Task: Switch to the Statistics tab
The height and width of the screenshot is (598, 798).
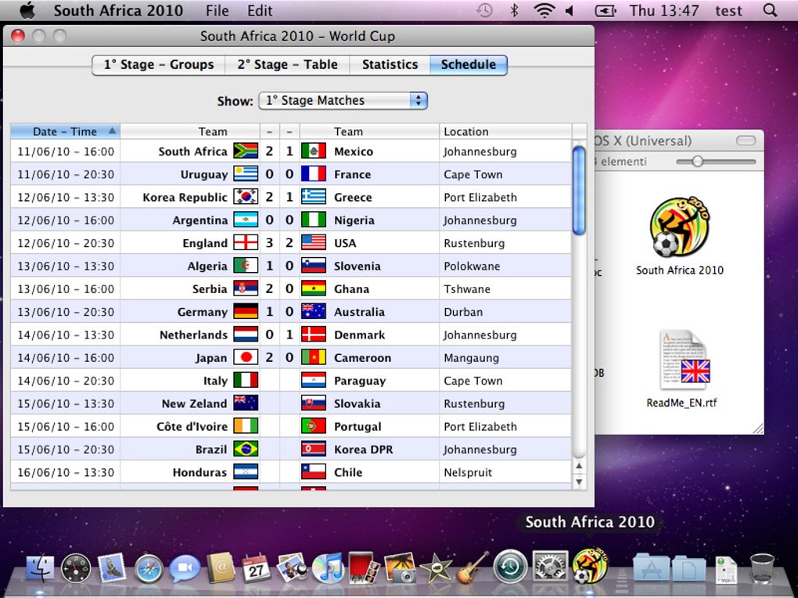Action: coord(390,65)
